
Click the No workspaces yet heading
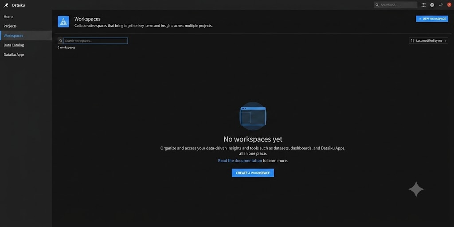[x=253, y=139]
